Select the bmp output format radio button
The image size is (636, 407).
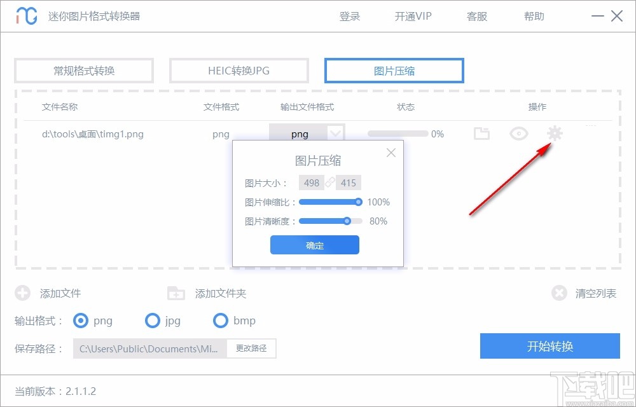(221, 321)
